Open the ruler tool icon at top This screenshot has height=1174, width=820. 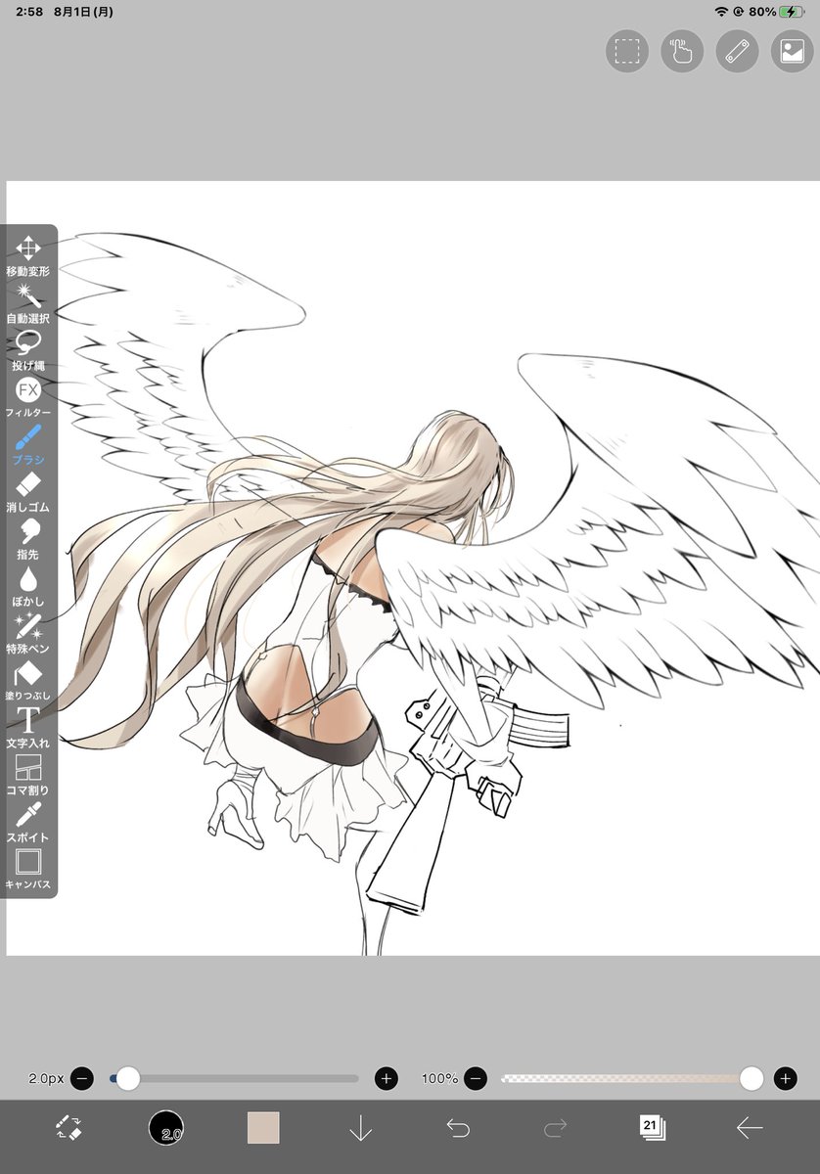(x=737, y=51)
